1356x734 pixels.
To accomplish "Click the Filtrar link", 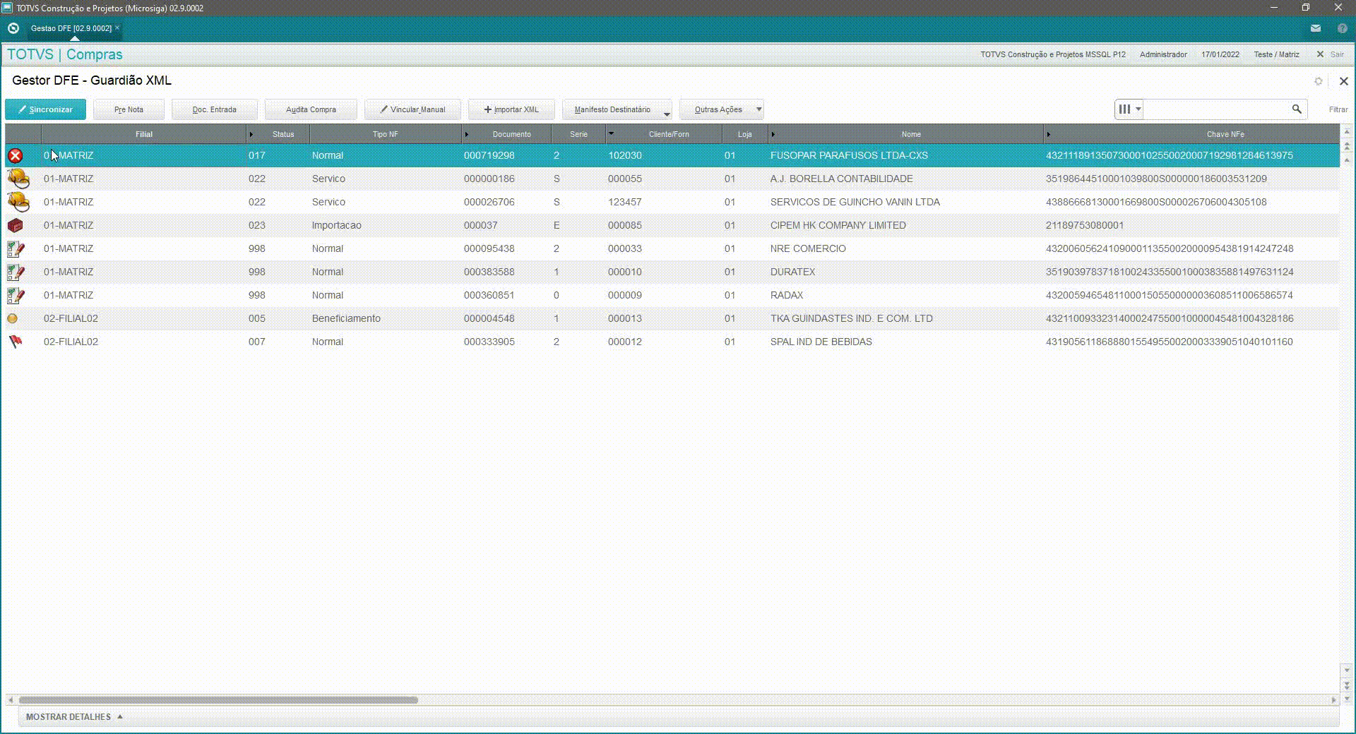I will point(1338,109).
